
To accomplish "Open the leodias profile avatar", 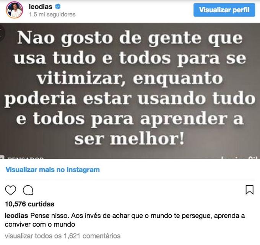I will point(15,10).
